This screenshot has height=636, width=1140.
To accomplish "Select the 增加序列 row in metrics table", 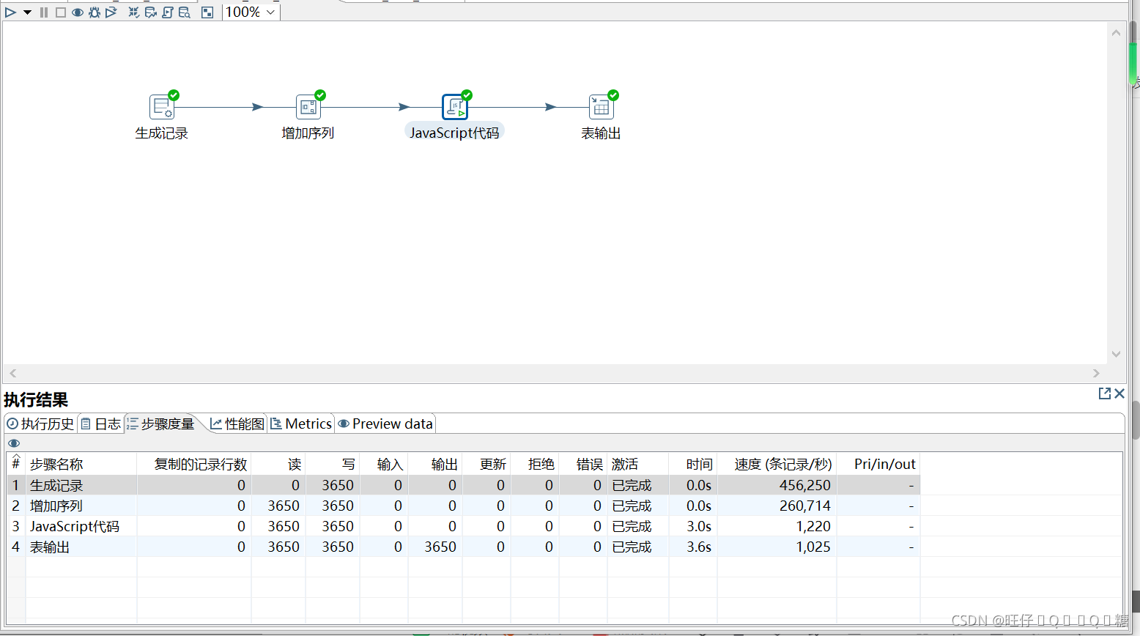I will pos(463,506).
